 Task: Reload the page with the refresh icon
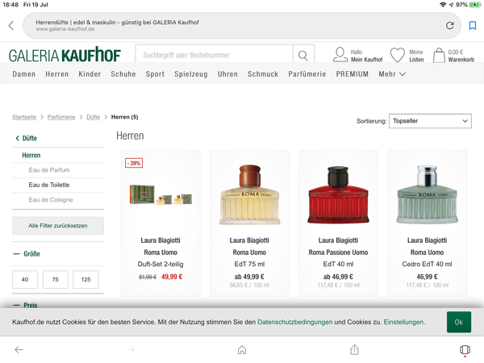point(450,25)
